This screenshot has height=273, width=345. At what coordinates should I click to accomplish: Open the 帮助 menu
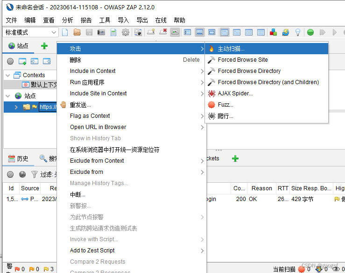(180, 20)
